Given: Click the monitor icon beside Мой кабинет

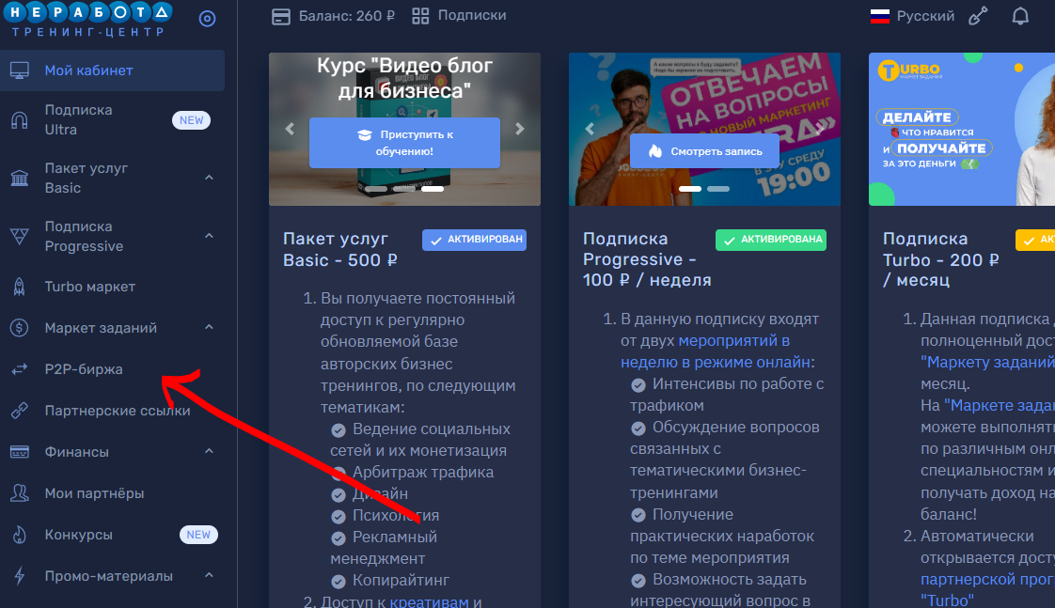Looking at the screenshot, I should (x=20, y=70).
